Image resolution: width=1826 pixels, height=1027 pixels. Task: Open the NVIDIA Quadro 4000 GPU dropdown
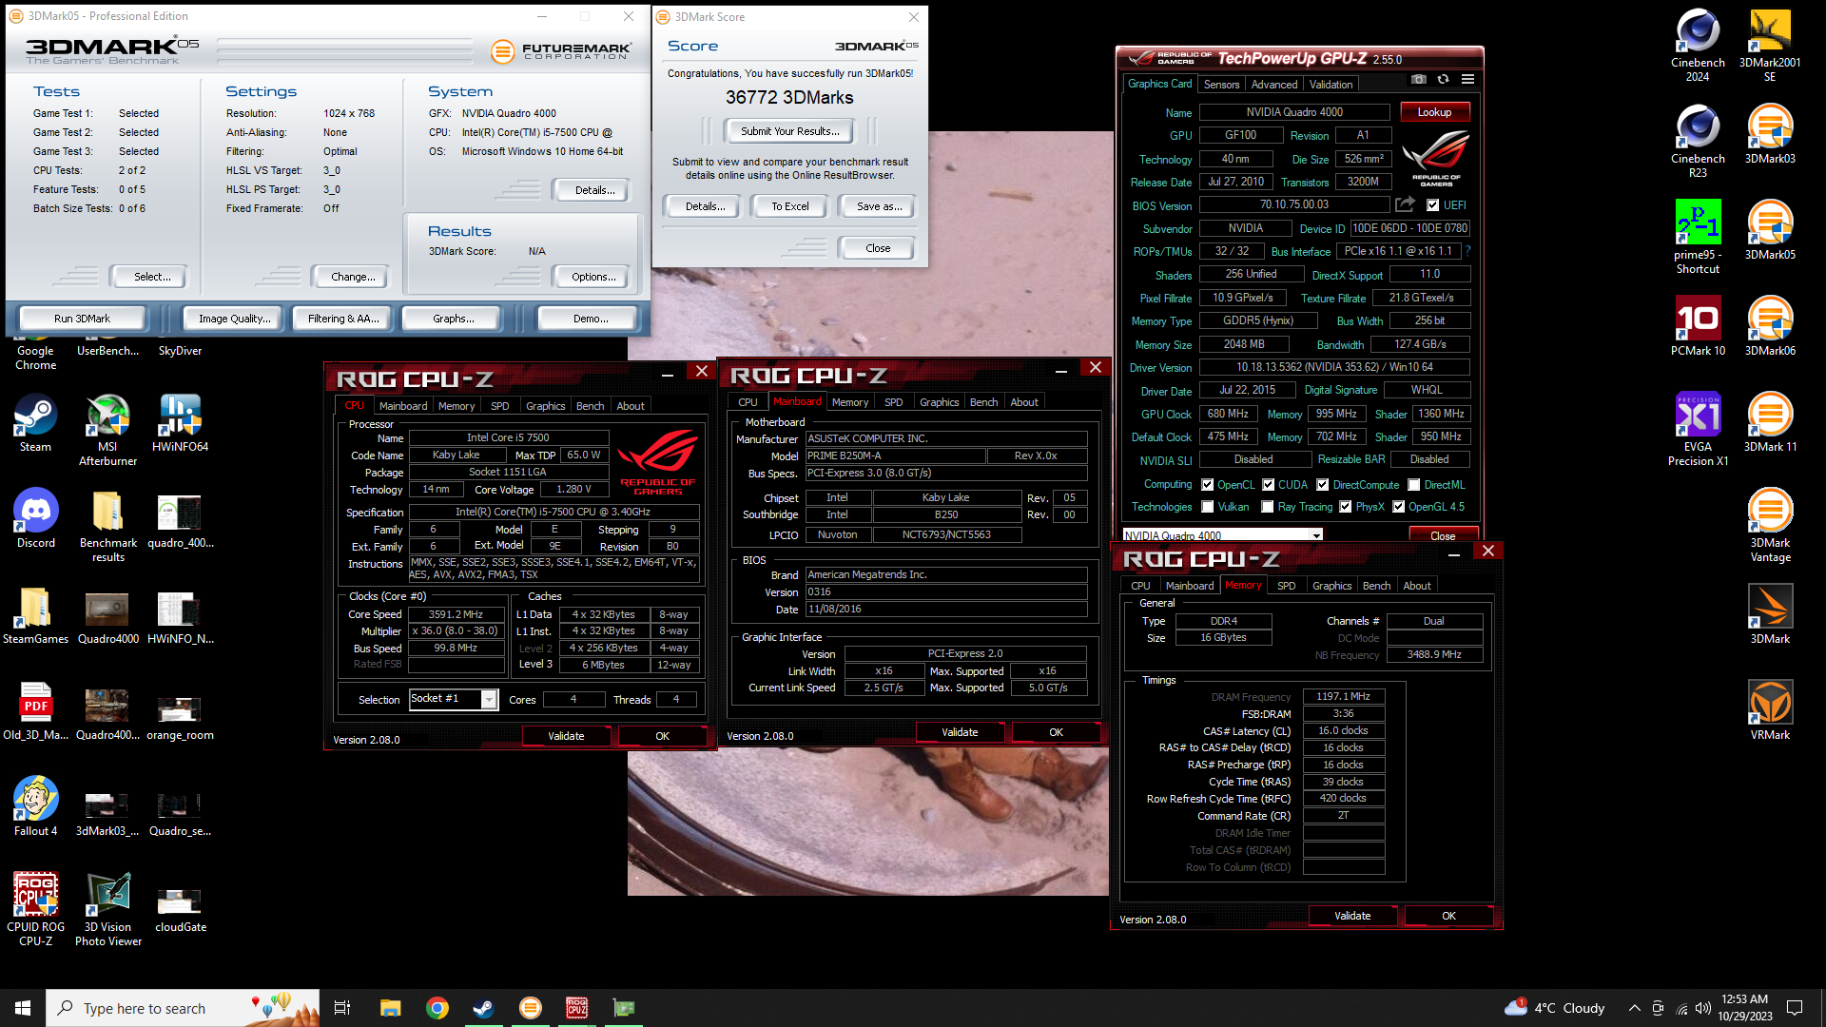point(1222,535)
